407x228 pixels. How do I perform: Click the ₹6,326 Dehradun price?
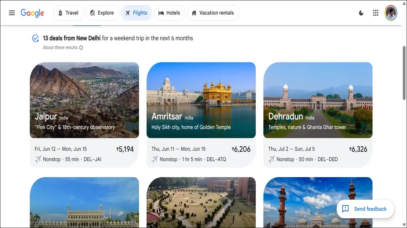358,149
